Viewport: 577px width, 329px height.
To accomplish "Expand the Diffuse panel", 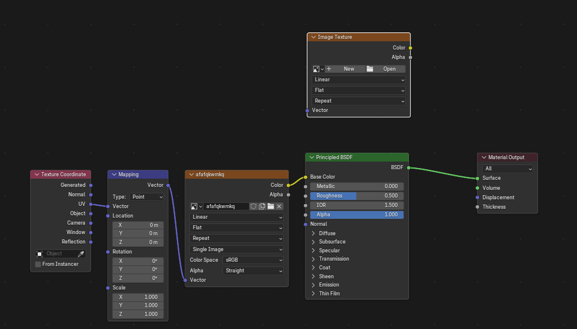I will 313,233.
